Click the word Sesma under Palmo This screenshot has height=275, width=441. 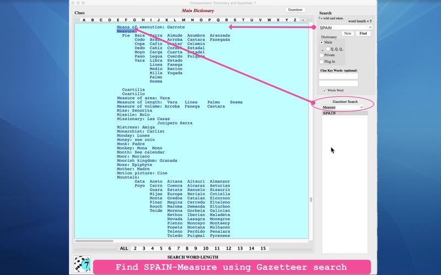[156, 81]
